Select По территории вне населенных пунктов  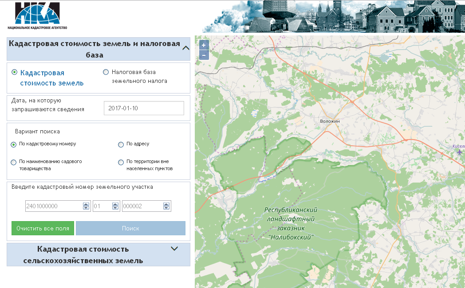click(121, 162)
